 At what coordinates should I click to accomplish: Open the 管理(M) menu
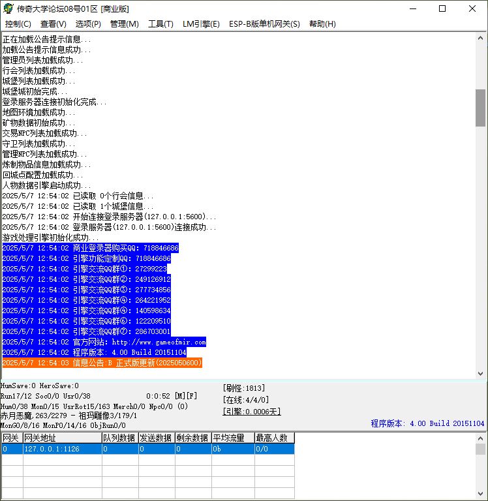pyautogui.click(x=125, y=24)
